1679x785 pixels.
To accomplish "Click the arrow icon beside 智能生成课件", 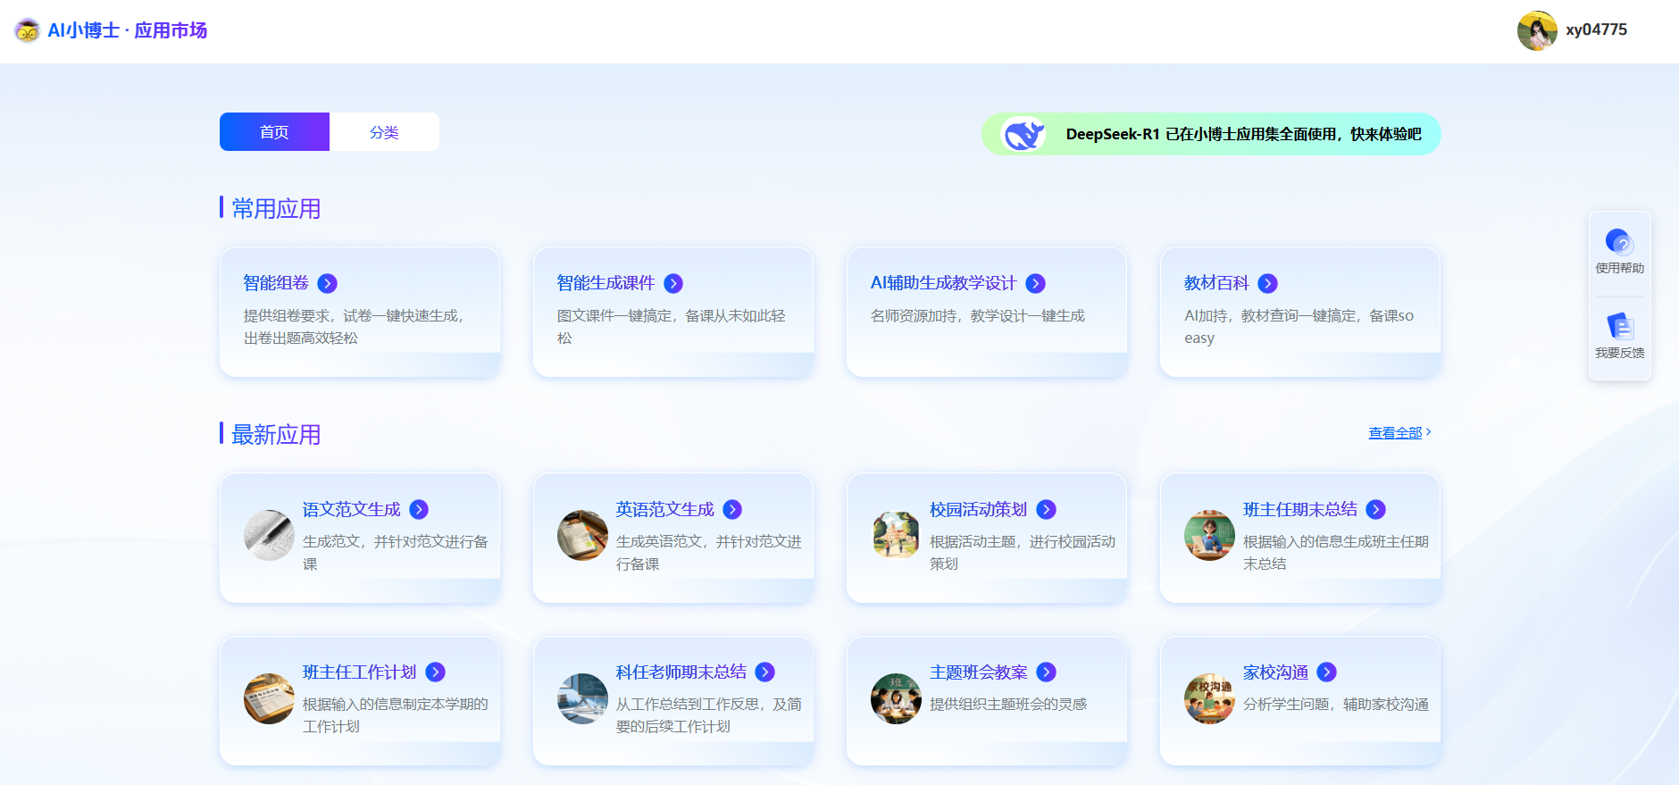I will click(673, 283).
